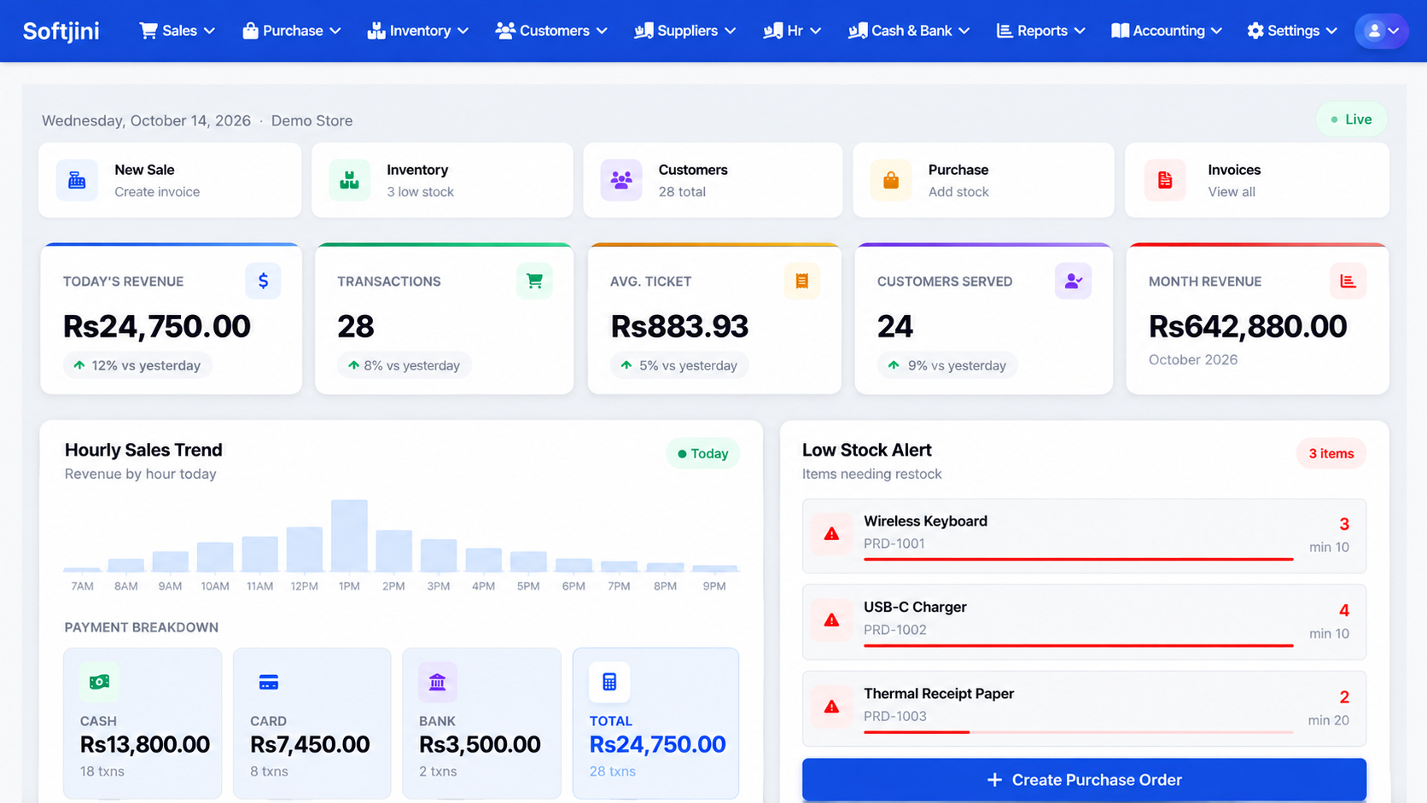Viewport: 1427px width, 803px height.
Task: Toggle the Live status badge
Action: (1352, 119)
